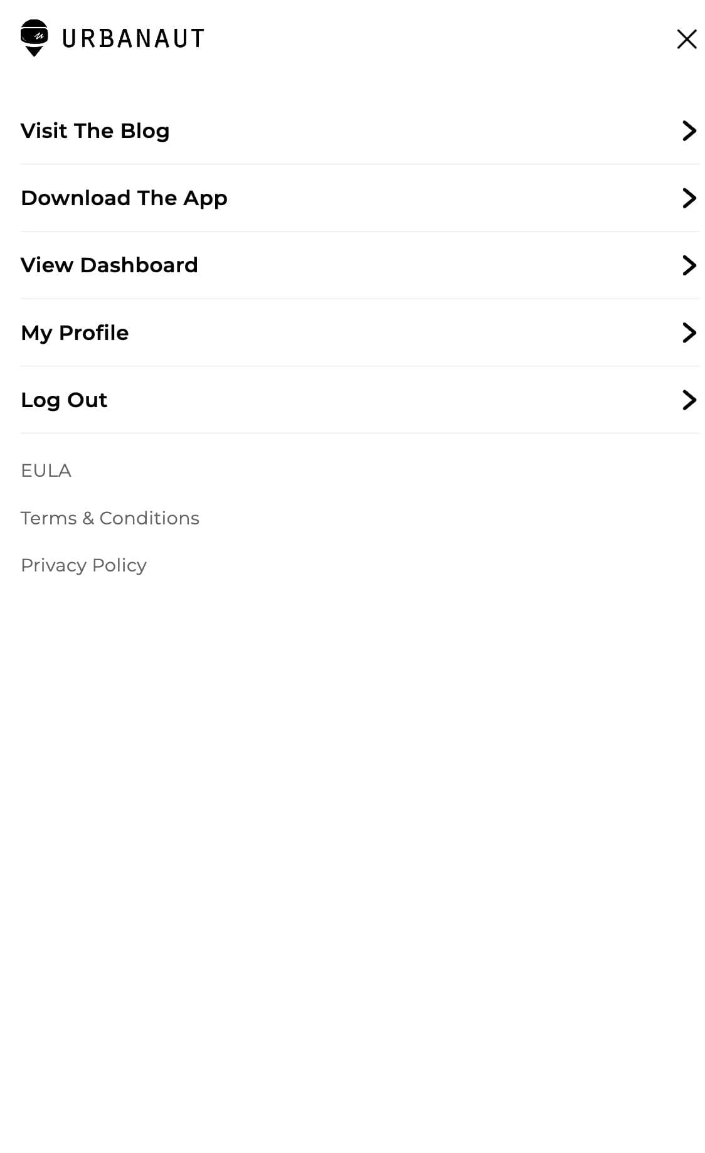Viewport: 705px width, 1153px height.
Task: Click the chevron next to My Profile
Action: tap(689, 332)
